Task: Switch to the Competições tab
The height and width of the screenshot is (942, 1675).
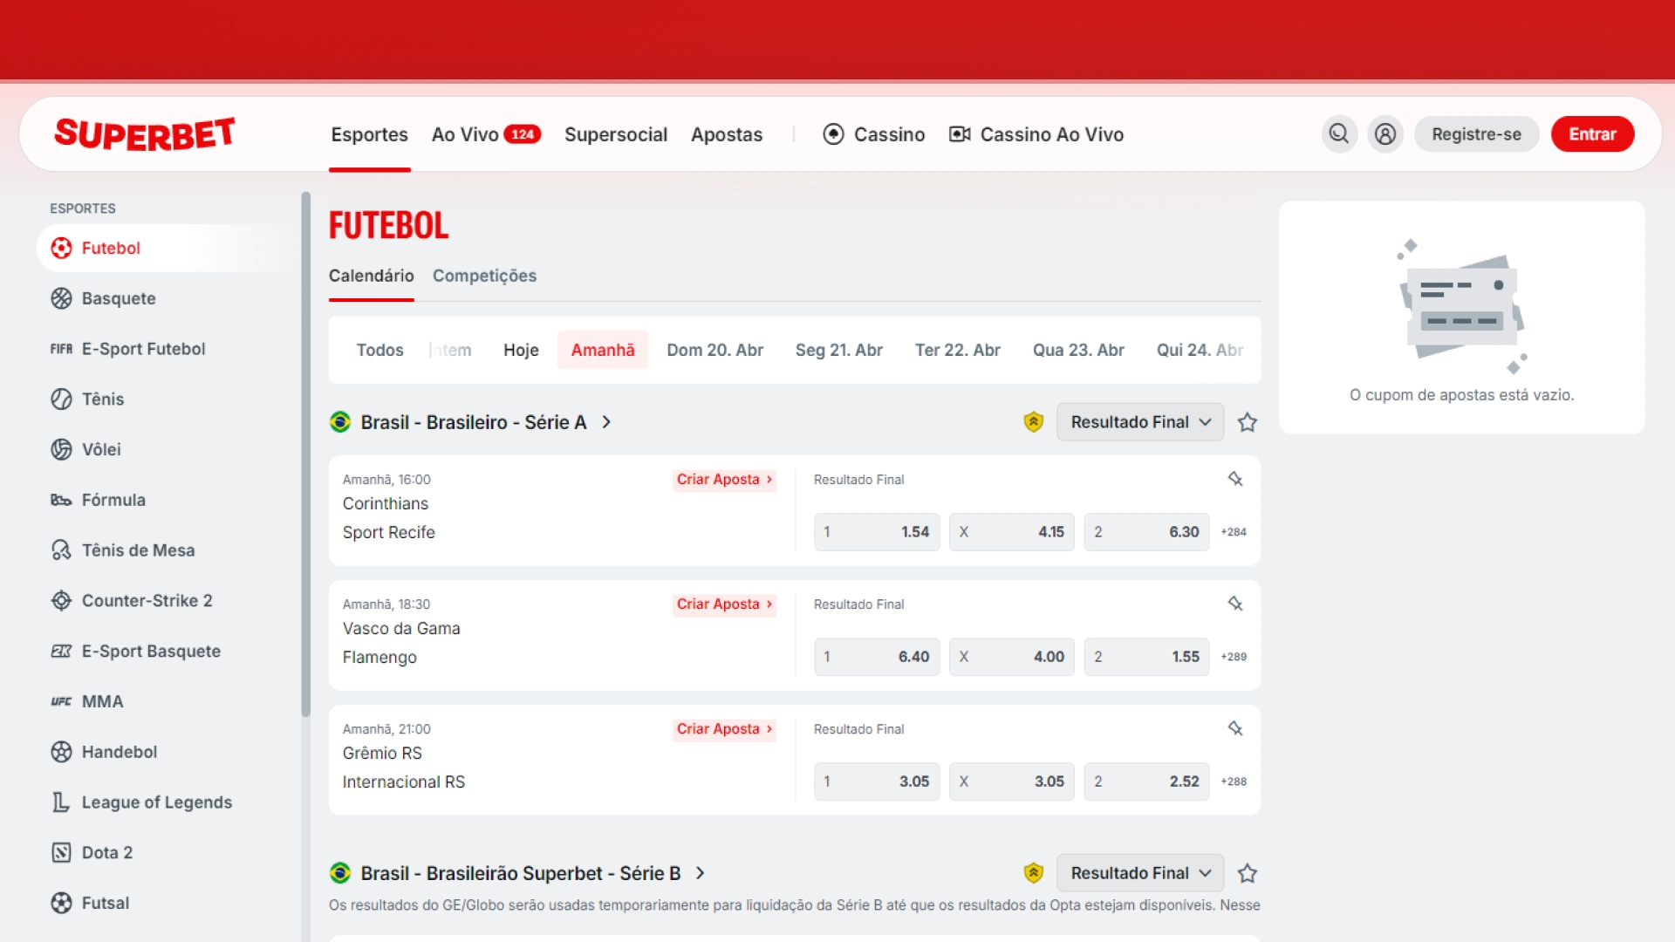Action: click(x=484, y=276)
